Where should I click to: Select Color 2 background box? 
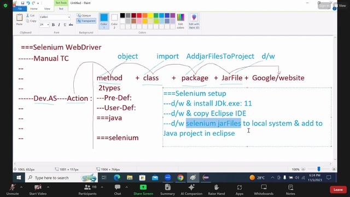point(114,21)
